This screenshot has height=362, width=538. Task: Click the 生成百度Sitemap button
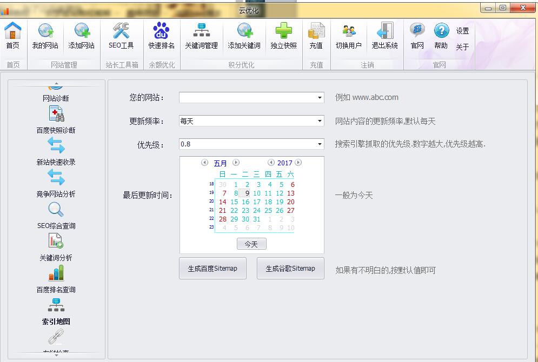(212, 269)
